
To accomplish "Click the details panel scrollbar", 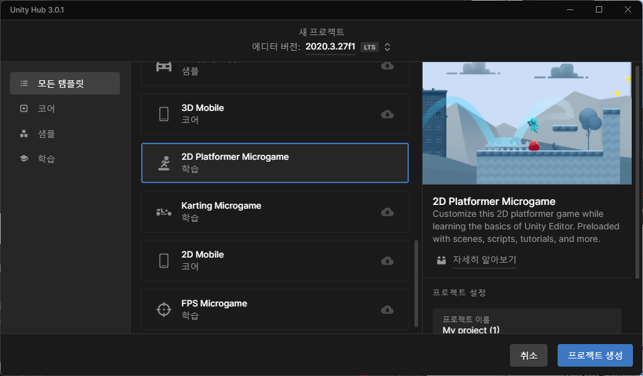I will click(637, 172).
